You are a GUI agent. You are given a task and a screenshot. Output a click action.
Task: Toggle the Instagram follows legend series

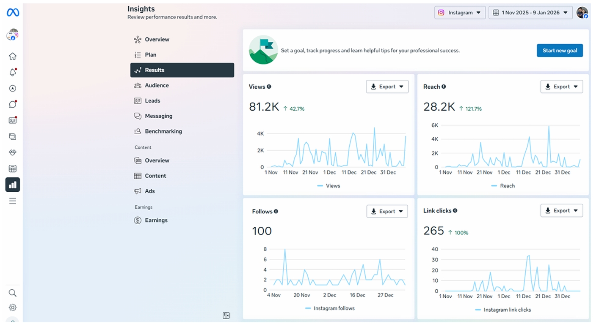point(330,308)
